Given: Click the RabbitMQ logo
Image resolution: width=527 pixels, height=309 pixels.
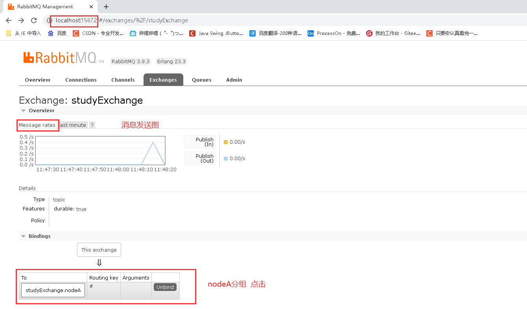Looking at the screenshot, I should pos(63,58).
